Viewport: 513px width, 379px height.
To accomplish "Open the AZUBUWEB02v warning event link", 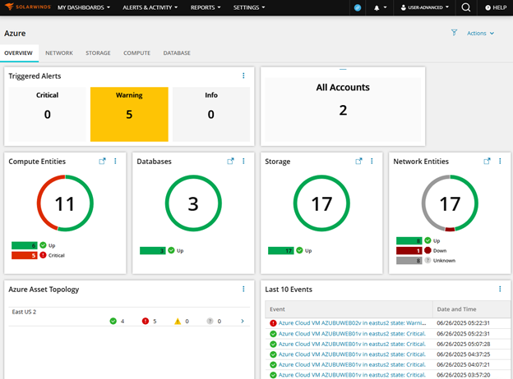I will [x=352, y=323].
